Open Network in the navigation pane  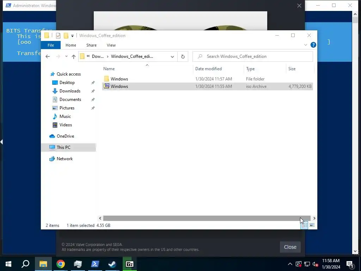coord(65,159)
